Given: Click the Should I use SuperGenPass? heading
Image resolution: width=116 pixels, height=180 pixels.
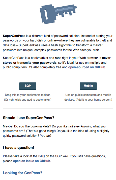Looking at the screenshot, I should coord(28,118).
